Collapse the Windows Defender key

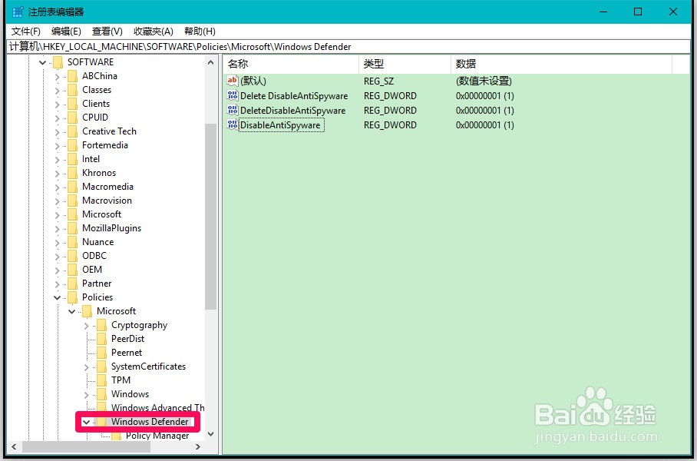coord(87,422)
